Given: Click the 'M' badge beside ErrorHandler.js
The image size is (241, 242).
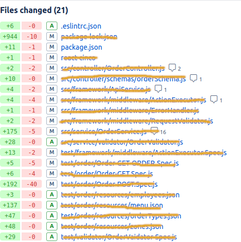Looking at the screenshot, I should (52, 110).
